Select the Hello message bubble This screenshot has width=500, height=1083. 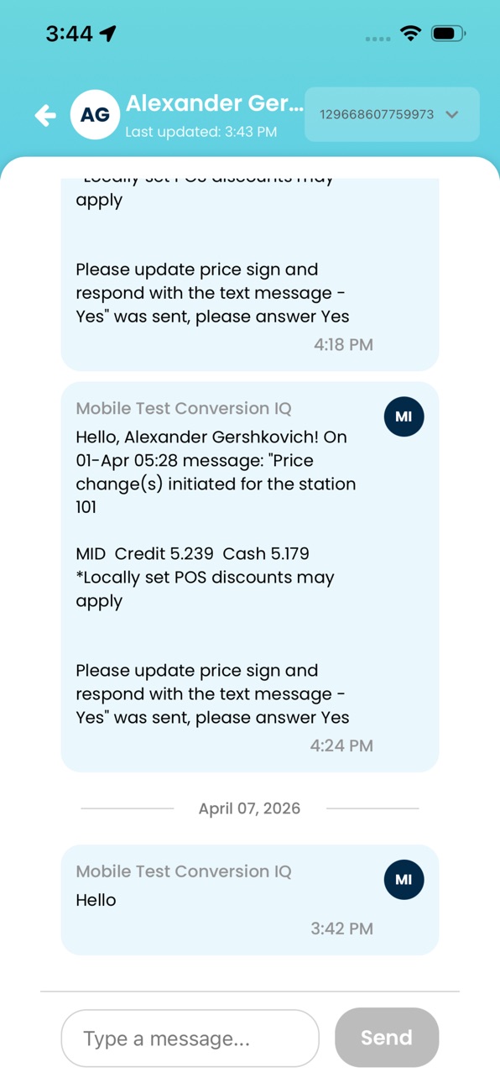click(250, 900)
